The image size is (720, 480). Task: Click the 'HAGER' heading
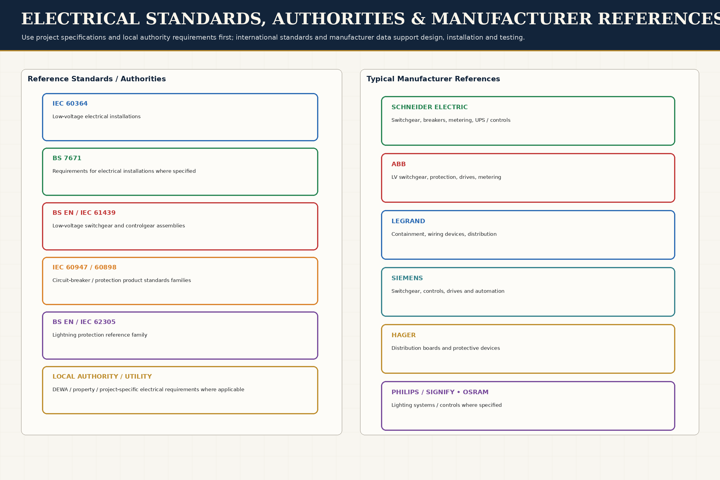click(x=403, y=335)
